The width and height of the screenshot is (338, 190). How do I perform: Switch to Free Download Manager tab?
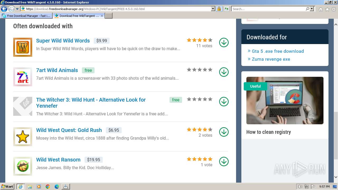click(26, 16)
